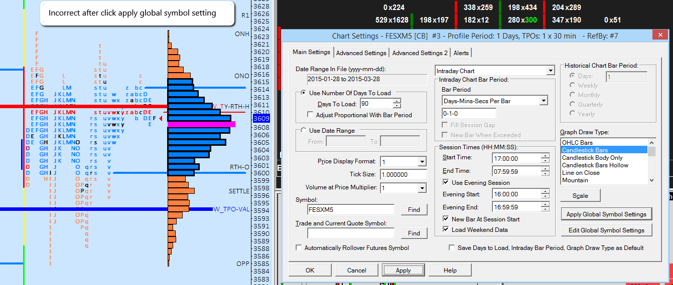The height and width of the screenshot is (285, 673).
Task: Click the RTH-O label on the price axis
Action: [x=239, y=167]
